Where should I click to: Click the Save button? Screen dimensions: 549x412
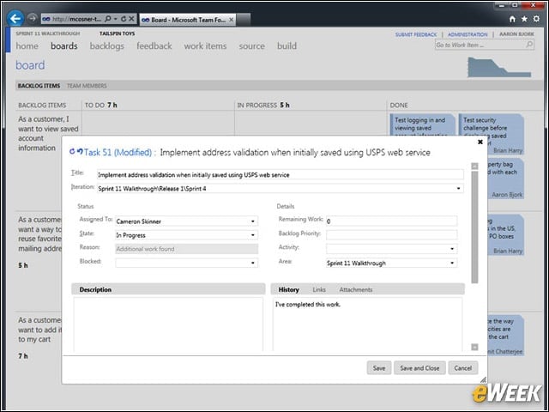(379, 368)
